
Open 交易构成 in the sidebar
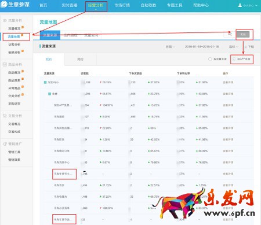14,132
